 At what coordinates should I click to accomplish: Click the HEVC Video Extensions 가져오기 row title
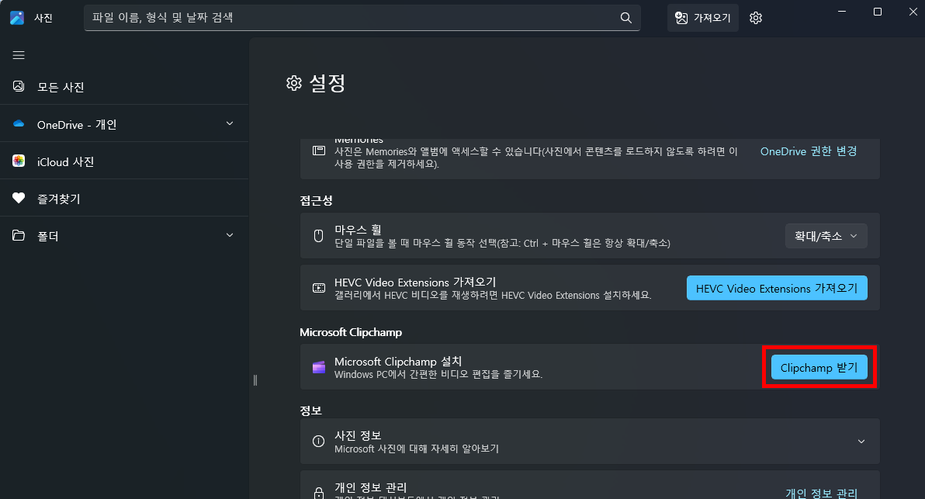pos(415,282)
